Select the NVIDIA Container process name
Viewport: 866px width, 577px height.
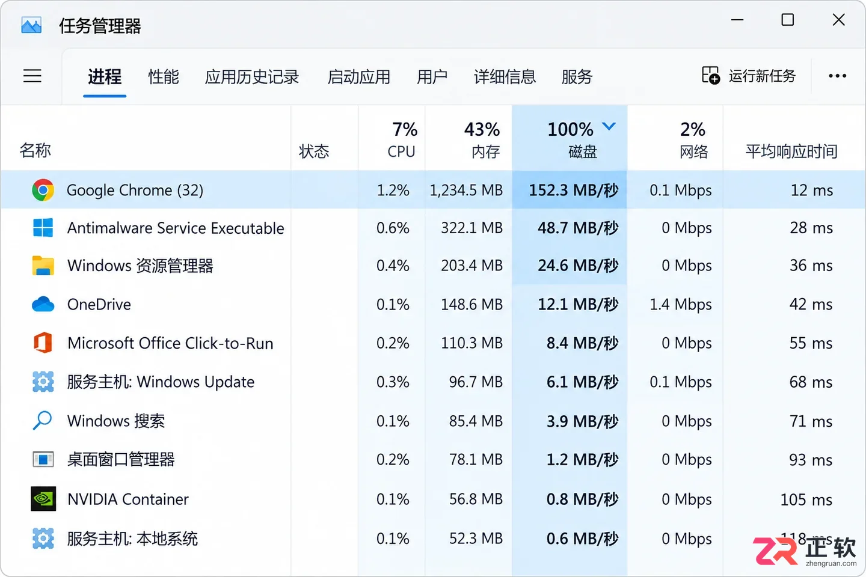[x=128, y=499]
